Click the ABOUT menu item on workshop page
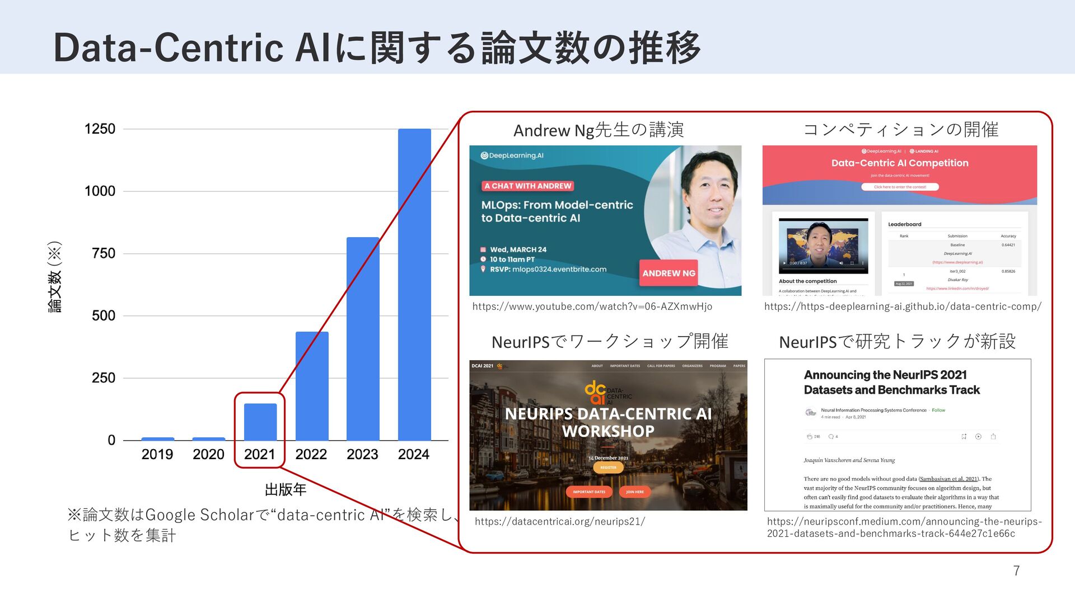Viewport: 1075px width, 604px height. pos(597,366)
